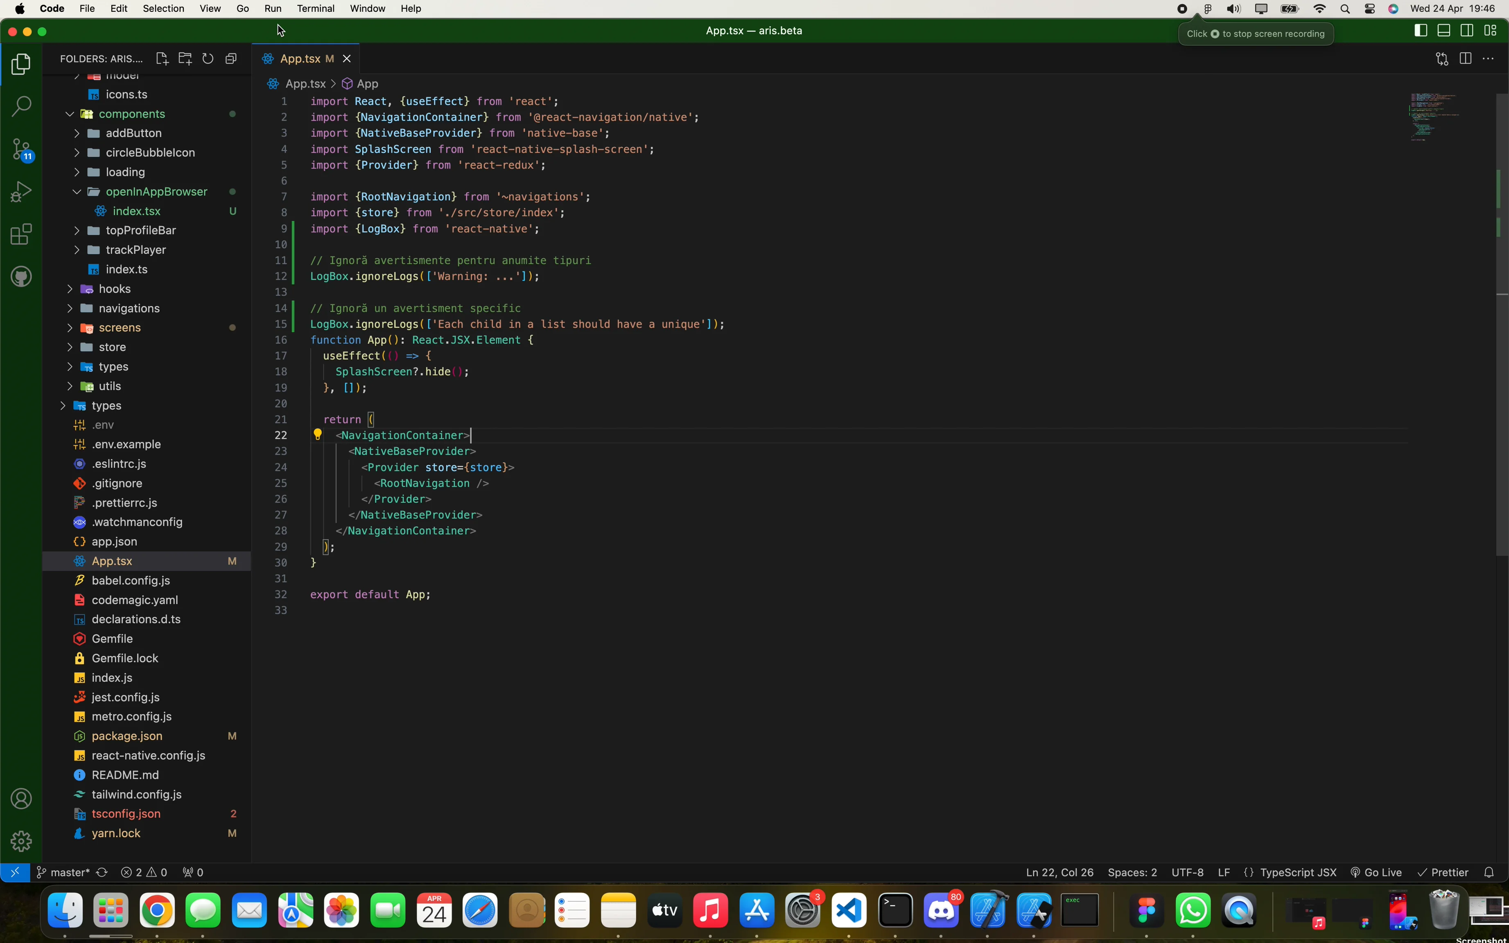Viewport: 1509px width, 943px height.
Task: Open the Search view in activity bar
Action: (21, 106)
